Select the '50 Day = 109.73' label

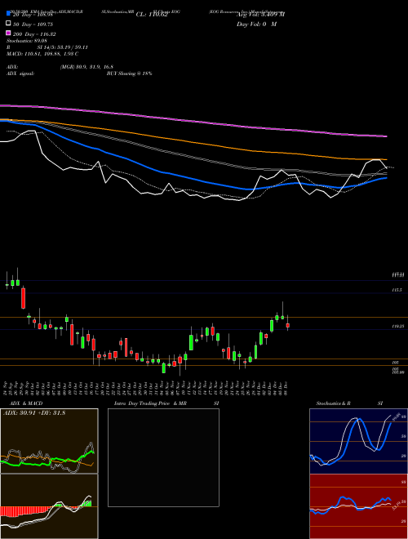[x=33, y=24]
